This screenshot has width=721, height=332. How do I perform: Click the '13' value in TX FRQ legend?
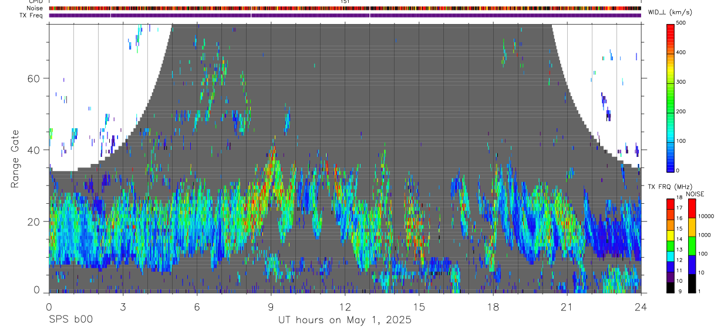coord(679,249)
